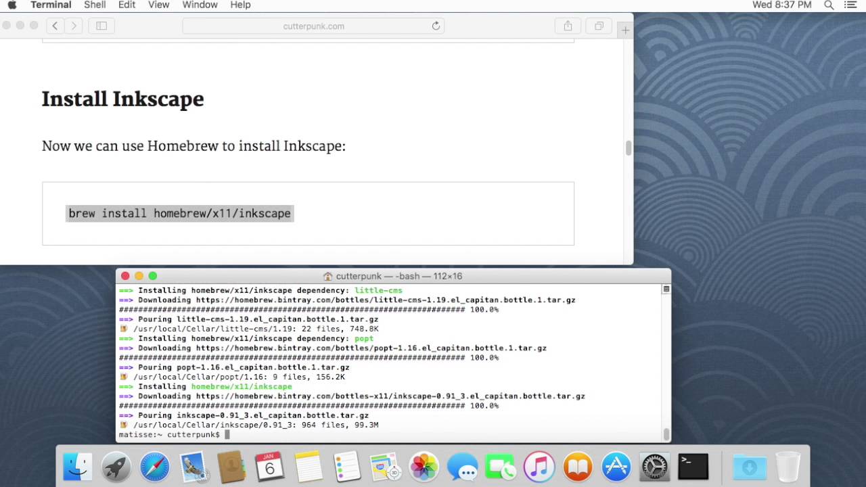This screenshot has width=866, height=487.
Task: Click the Safari page vertical scrollbar
Action: (x=629, y=148)
